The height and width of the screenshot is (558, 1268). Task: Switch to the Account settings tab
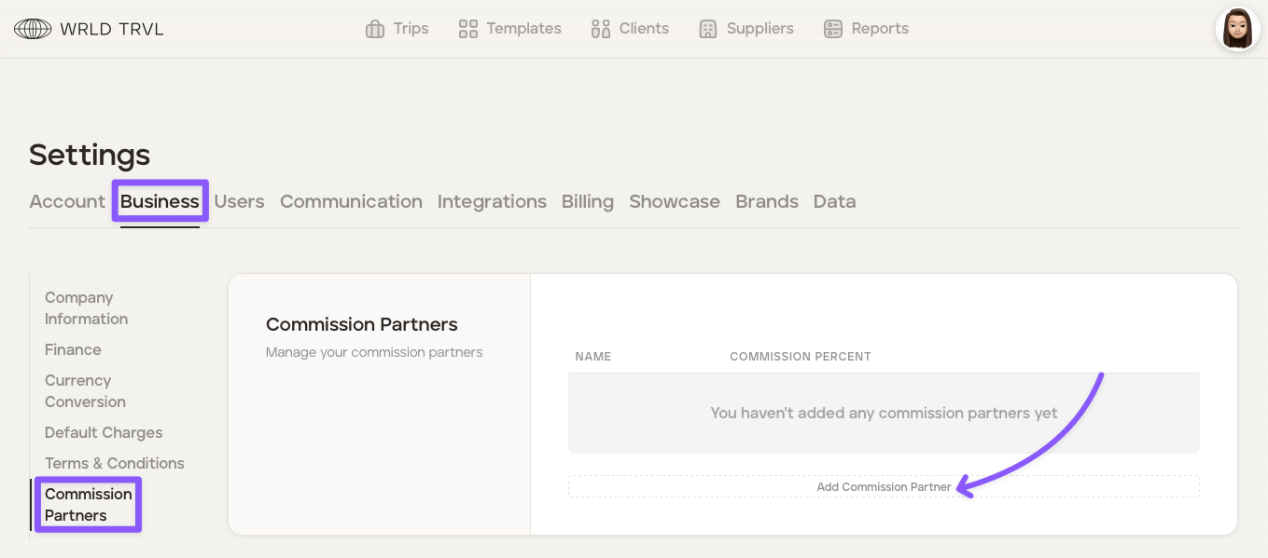point(67,201)
